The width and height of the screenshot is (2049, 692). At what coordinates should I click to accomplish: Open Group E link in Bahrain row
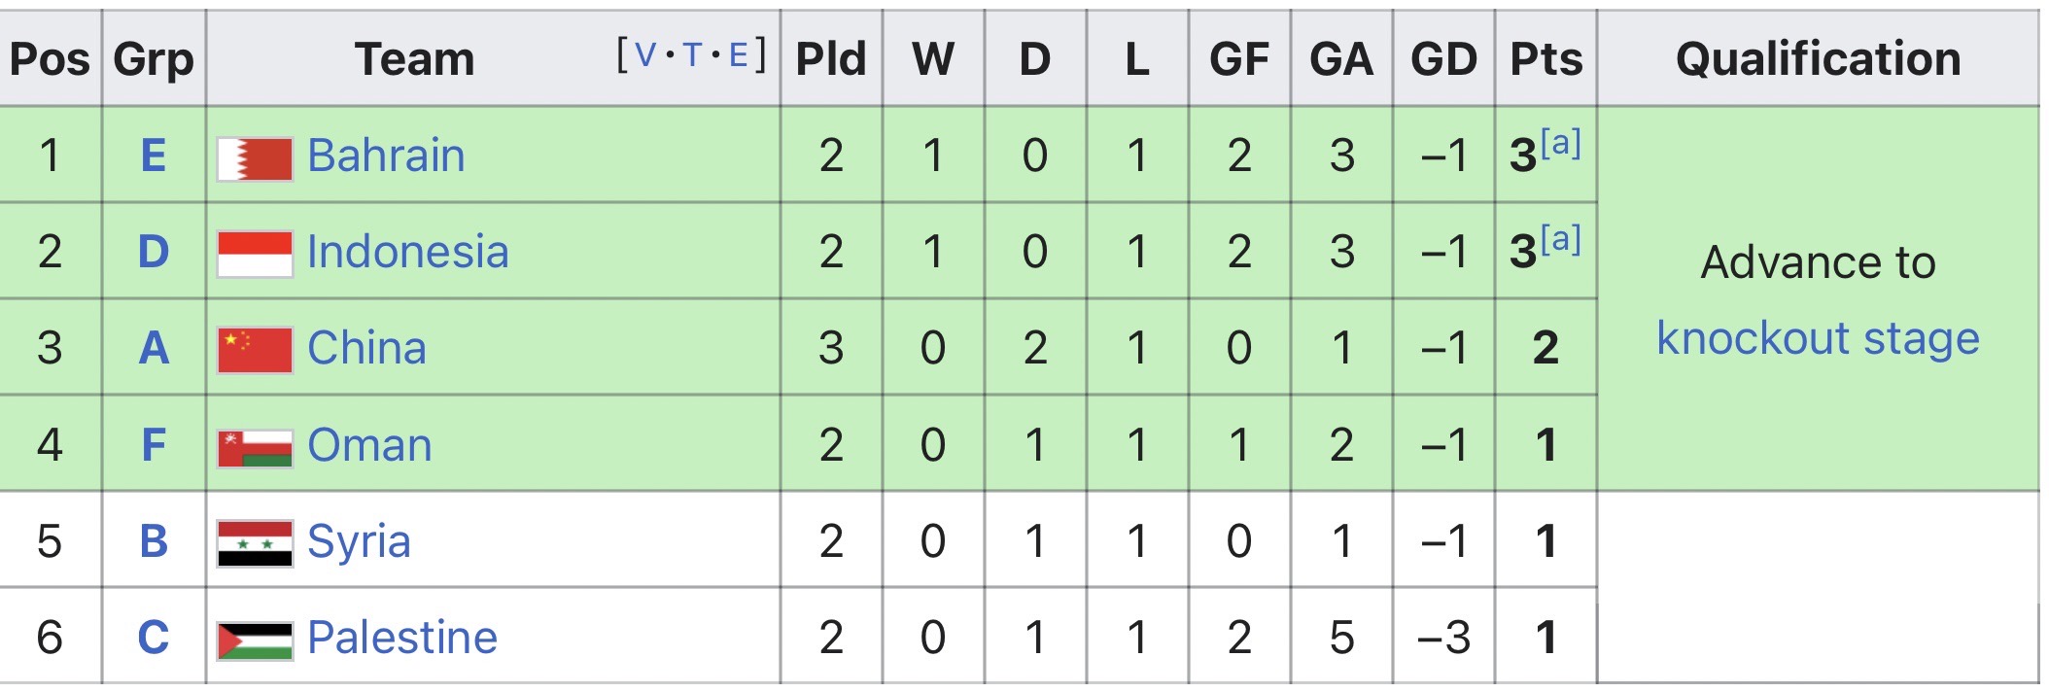(154, 156)
